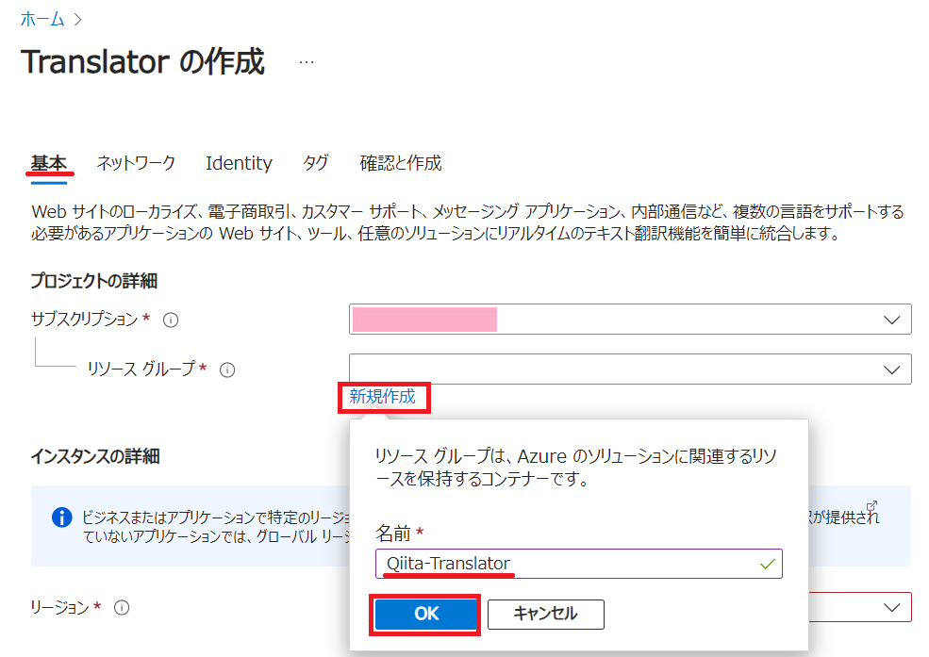This screenshot has height=657, width=929.
Task: Click the 名前 field containing Qiita-Translator
Action: pos(579,564)
